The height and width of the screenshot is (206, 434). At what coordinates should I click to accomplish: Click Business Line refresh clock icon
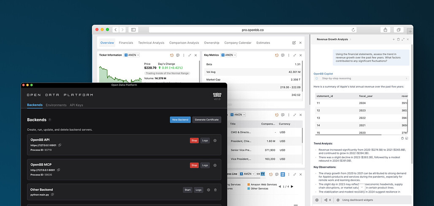[x=271, y=174]
